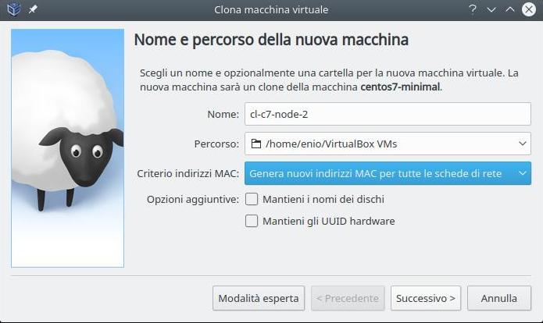Close the Clona macchina virtuale dialog

[529, 9]
